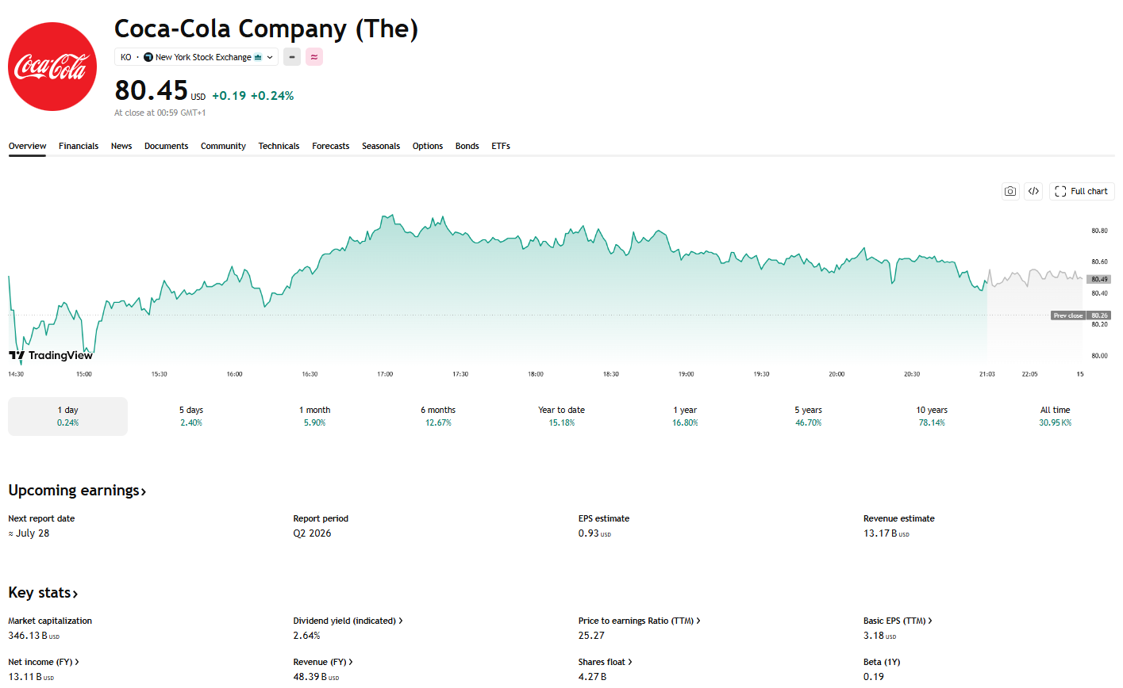
Task: Open the embed code icon
Action: pos(1033,191)
